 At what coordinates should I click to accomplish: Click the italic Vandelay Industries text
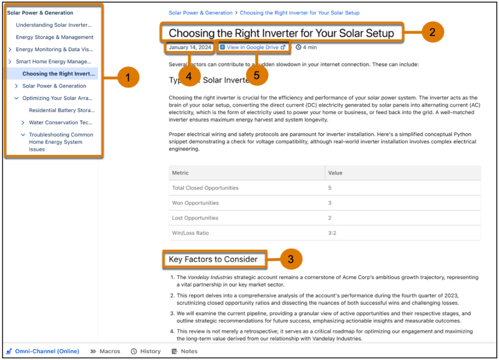pos(210,277)
